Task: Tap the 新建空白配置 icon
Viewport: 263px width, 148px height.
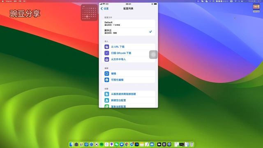Action: (107, 100)
